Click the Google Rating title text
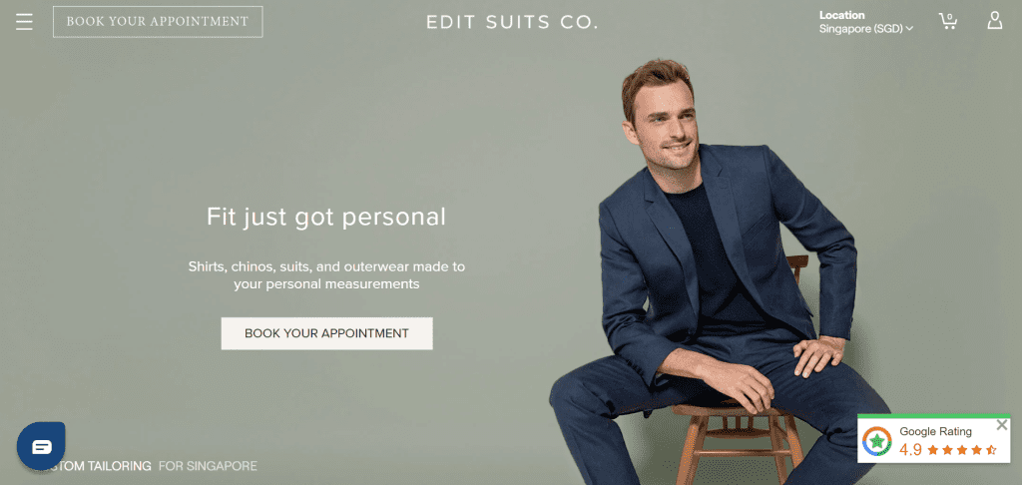This screenshot has width=1022, height=485. point(935,431)
